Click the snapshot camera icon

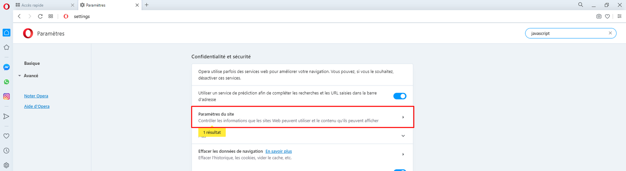(599, 16)
